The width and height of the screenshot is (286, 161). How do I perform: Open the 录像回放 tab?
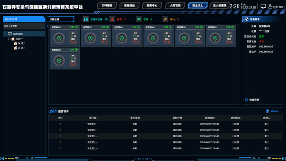point(130,5)
